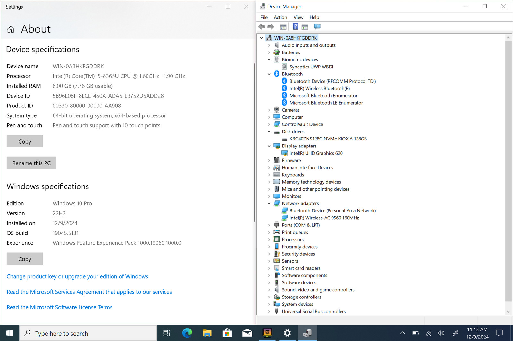The image size is (513, 341).
Task: Open Windows Ink Workspace pen icon
Action: pyautogui.click(x=456, y=333)
